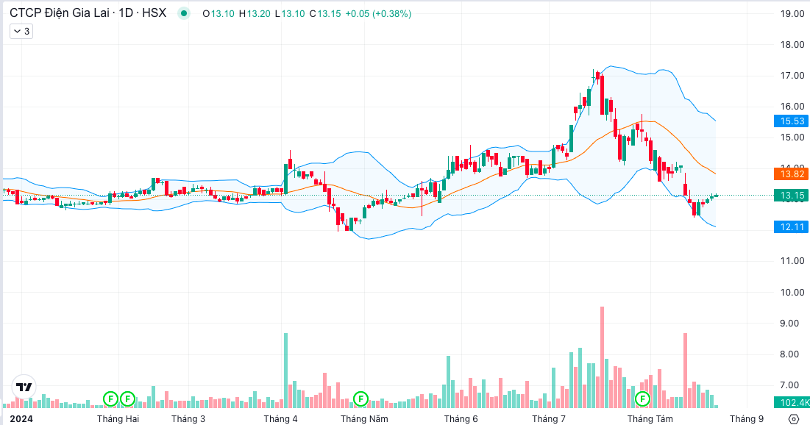Click the open value O13.10
The width and height of the screenshot is (810, 425).
click(218, 14)
